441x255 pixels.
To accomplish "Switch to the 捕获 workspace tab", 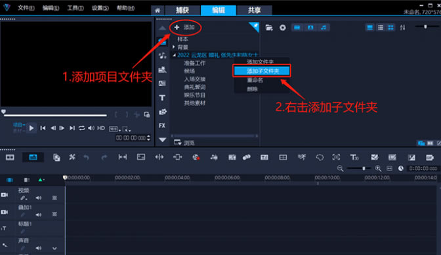I will coord(182,11).
